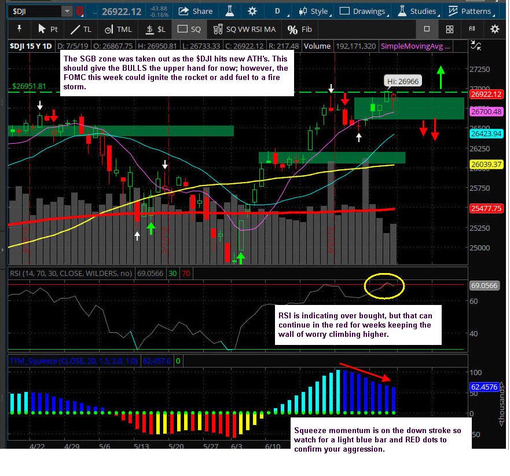
Task: Click the SQ VW RSI MA study set button
Action: tap(245, 30)
